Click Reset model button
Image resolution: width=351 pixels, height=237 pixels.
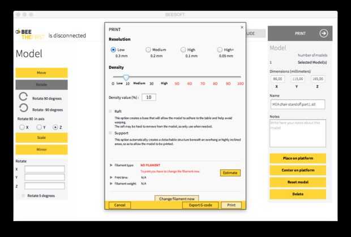tap(298, 182)
